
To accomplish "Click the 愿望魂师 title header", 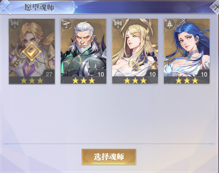I will [39, 7].
